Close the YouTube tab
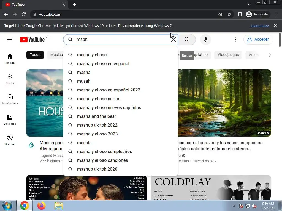The image size is (282, 211). [x=64, y=5]
